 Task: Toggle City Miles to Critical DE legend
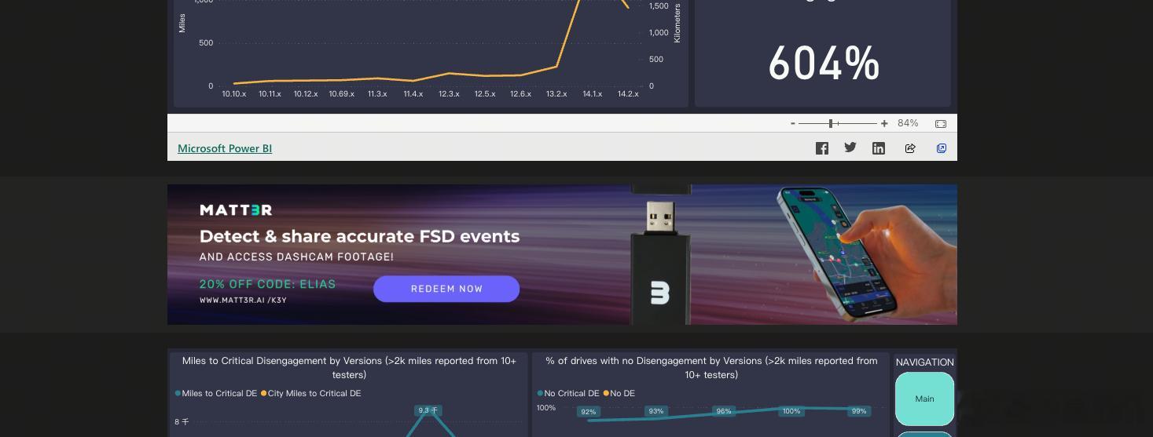point(311,393)
